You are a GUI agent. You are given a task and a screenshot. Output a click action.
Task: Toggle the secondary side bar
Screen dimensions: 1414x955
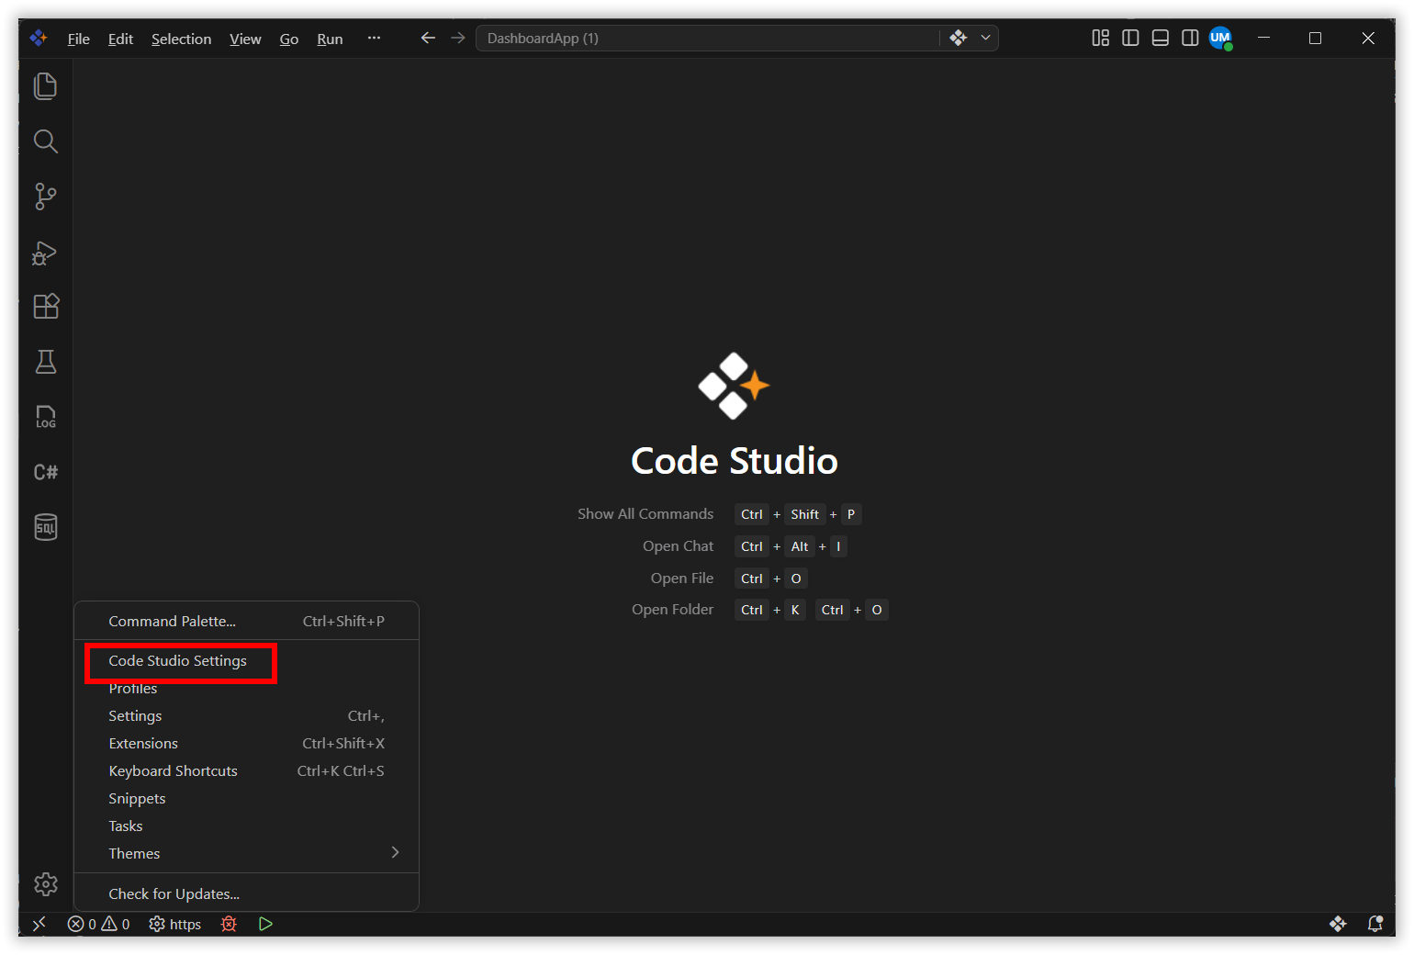[1190, 38]
